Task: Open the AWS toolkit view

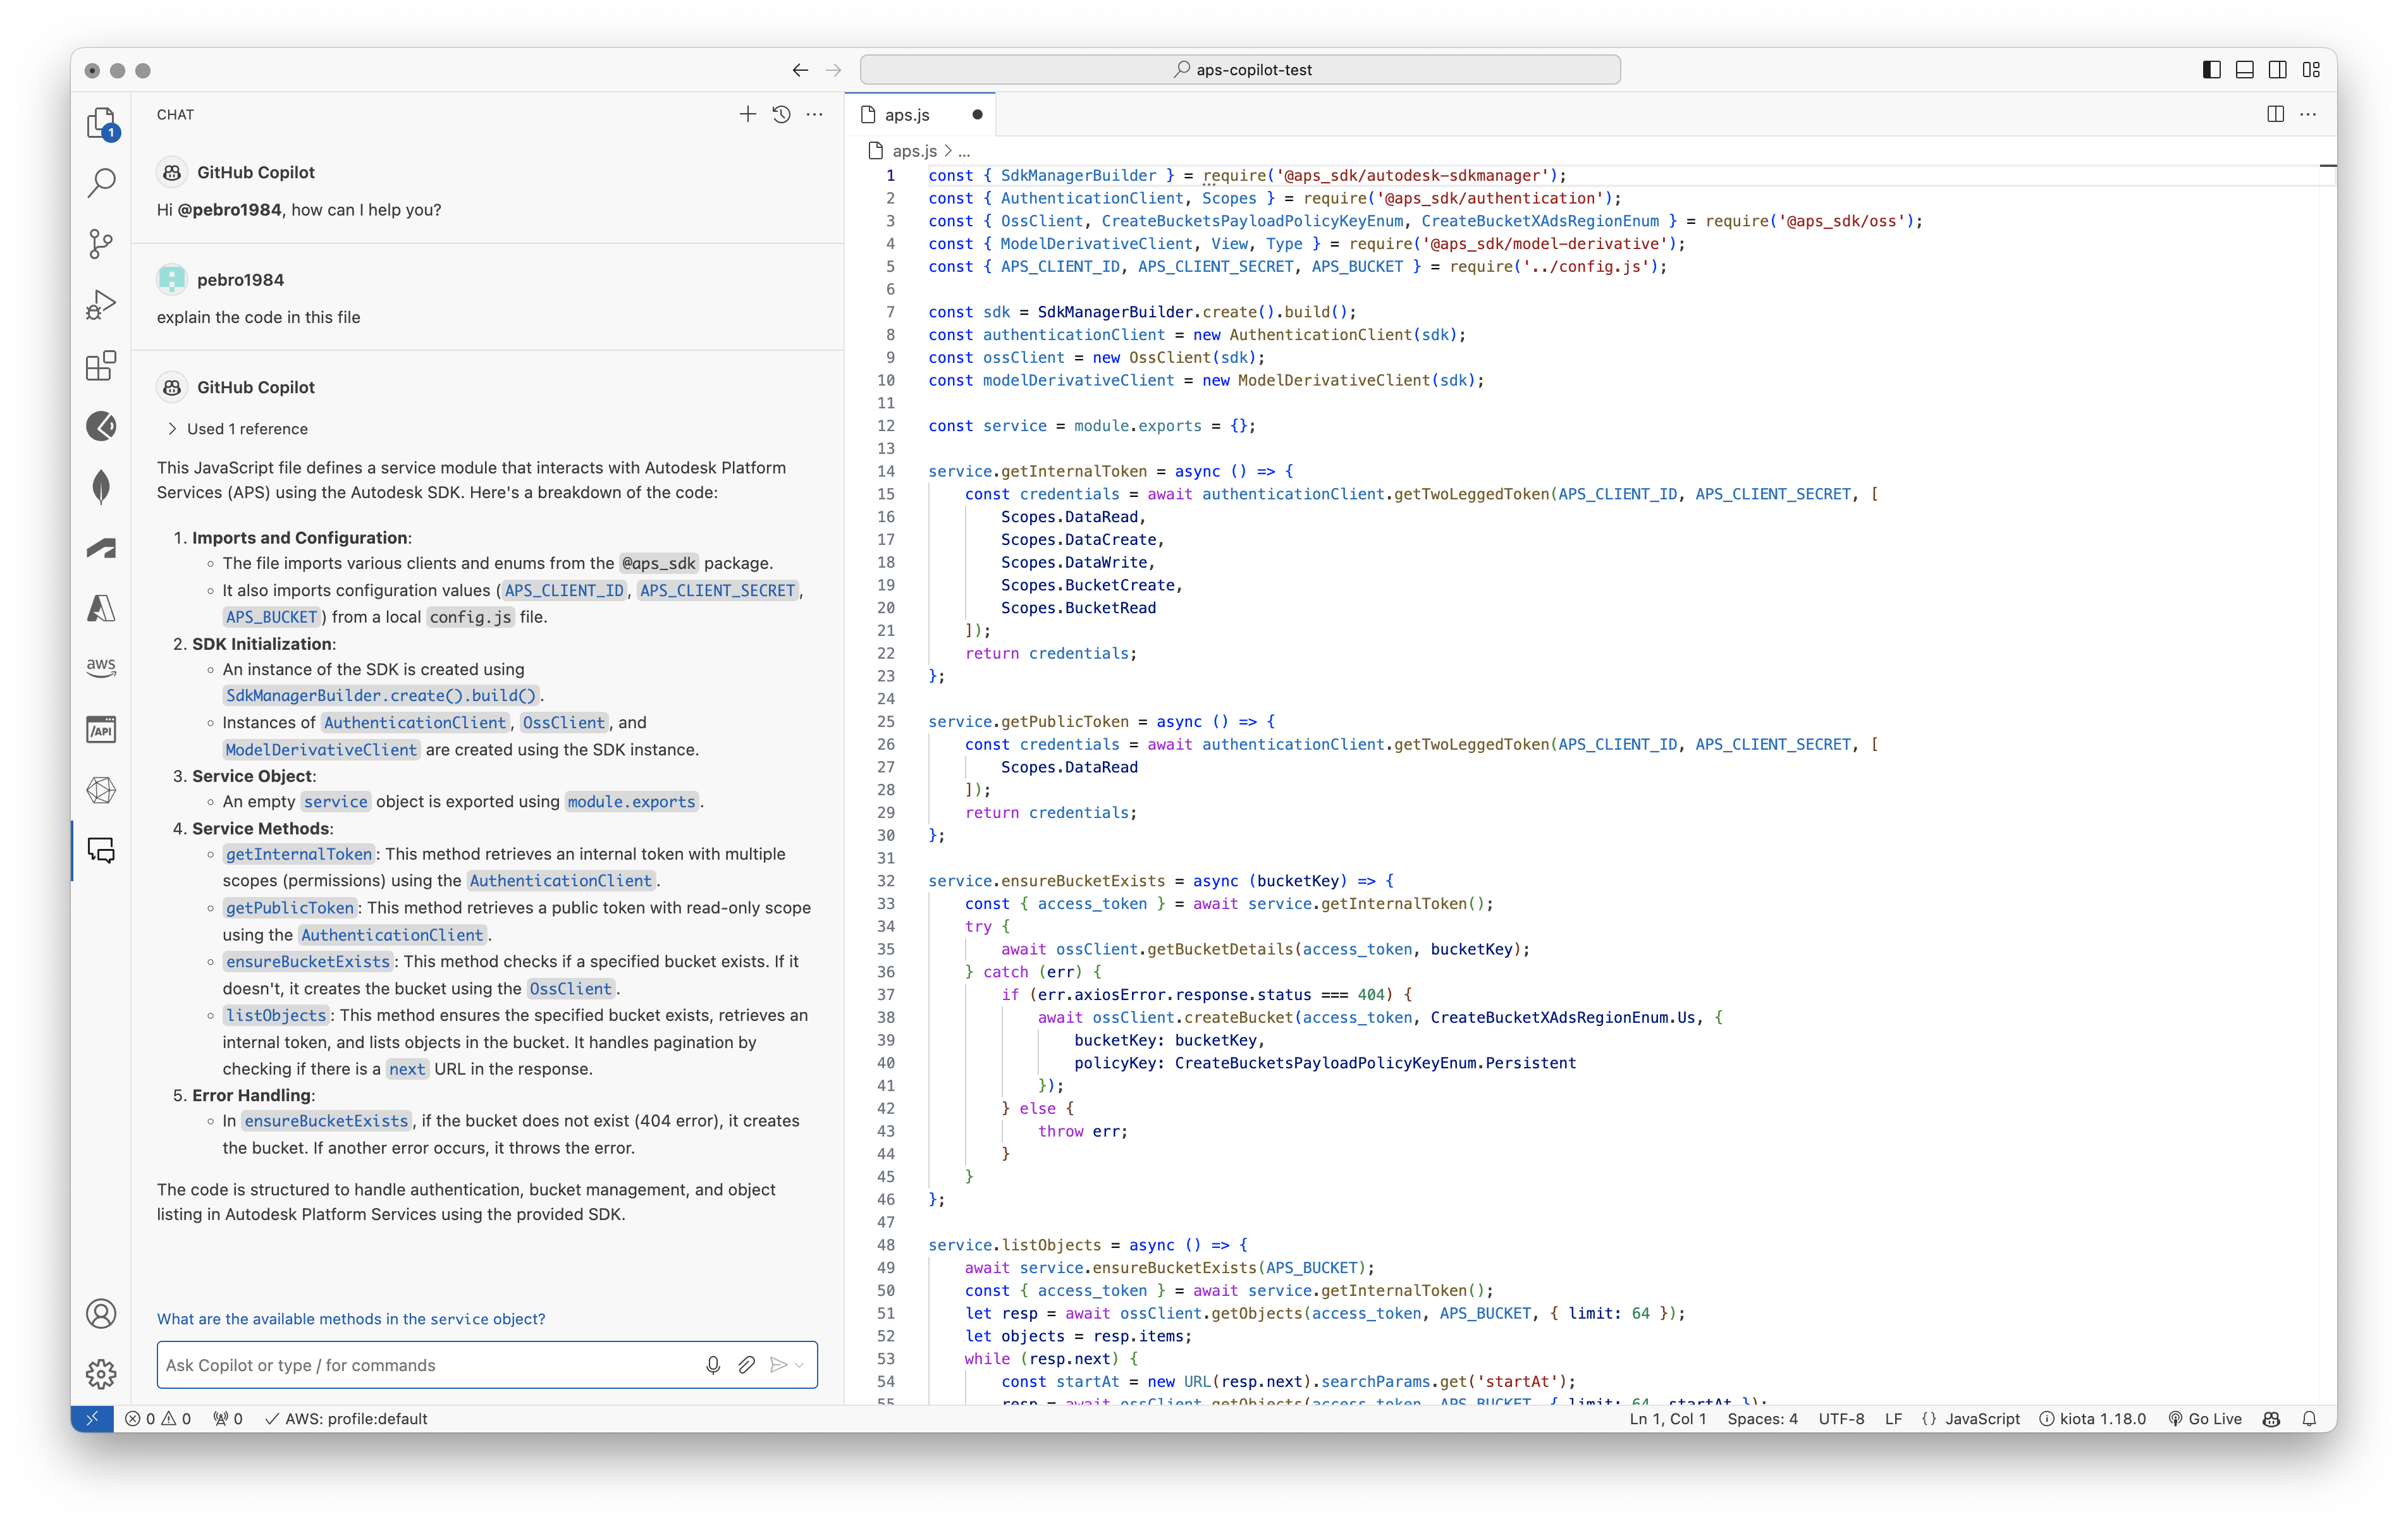Action: (101, 668)
